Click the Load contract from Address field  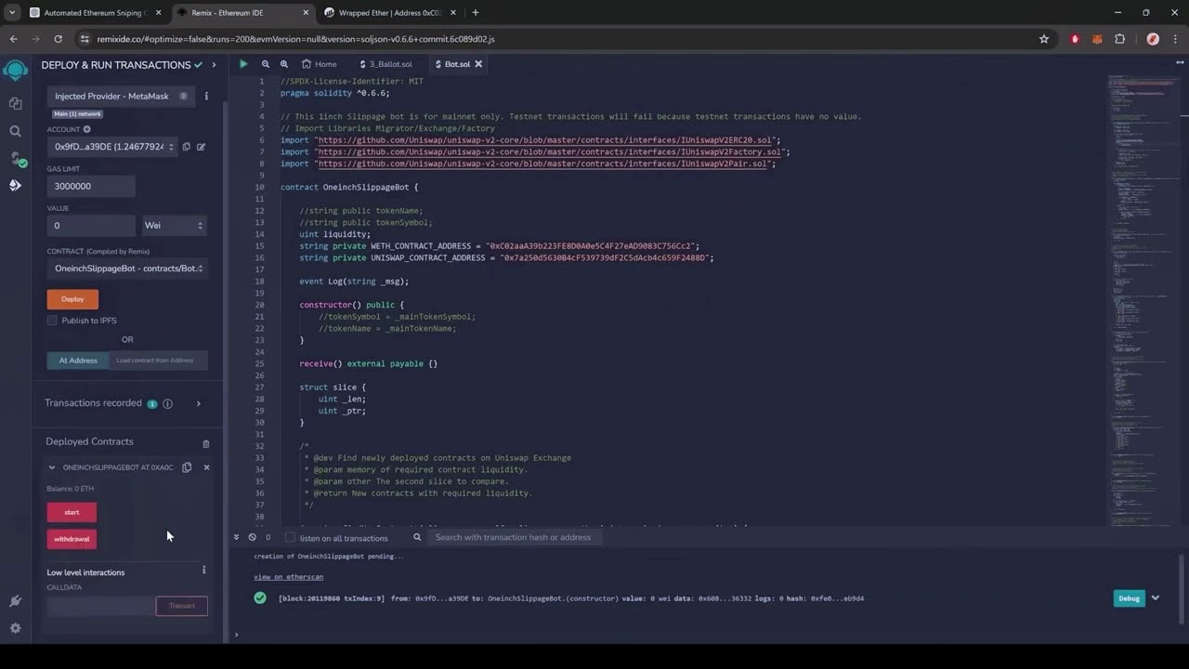tap(158, 361)
